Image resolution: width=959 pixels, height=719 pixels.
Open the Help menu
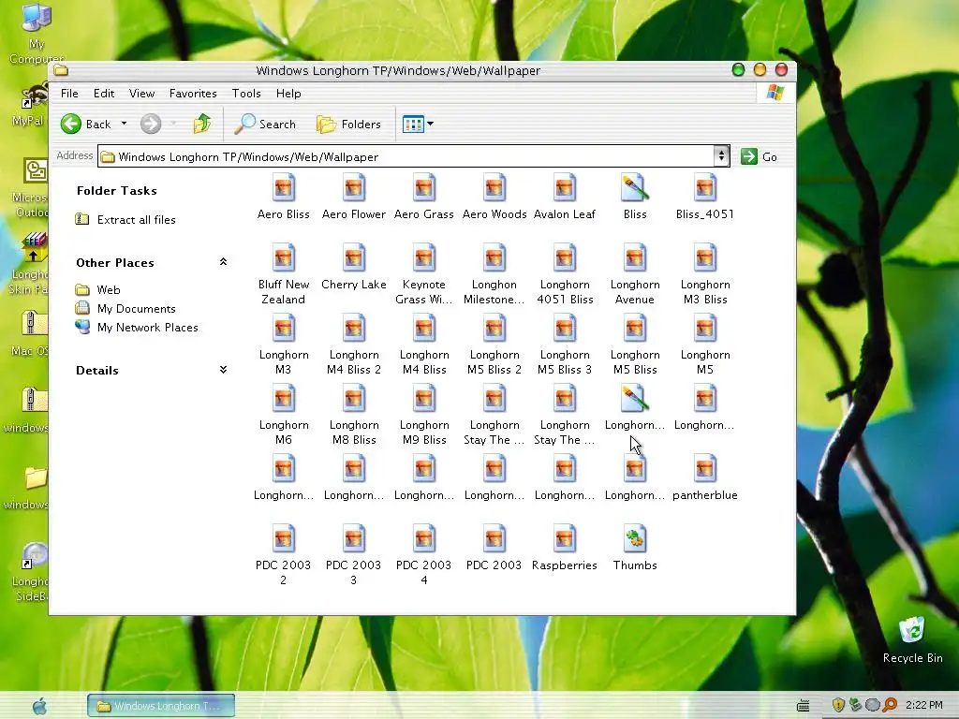288,94
